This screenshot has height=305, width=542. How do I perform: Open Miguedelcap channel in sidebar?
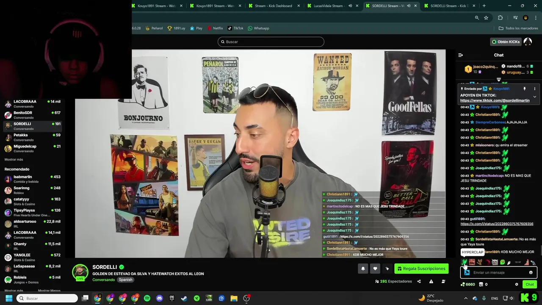click(x=33, y=148)
